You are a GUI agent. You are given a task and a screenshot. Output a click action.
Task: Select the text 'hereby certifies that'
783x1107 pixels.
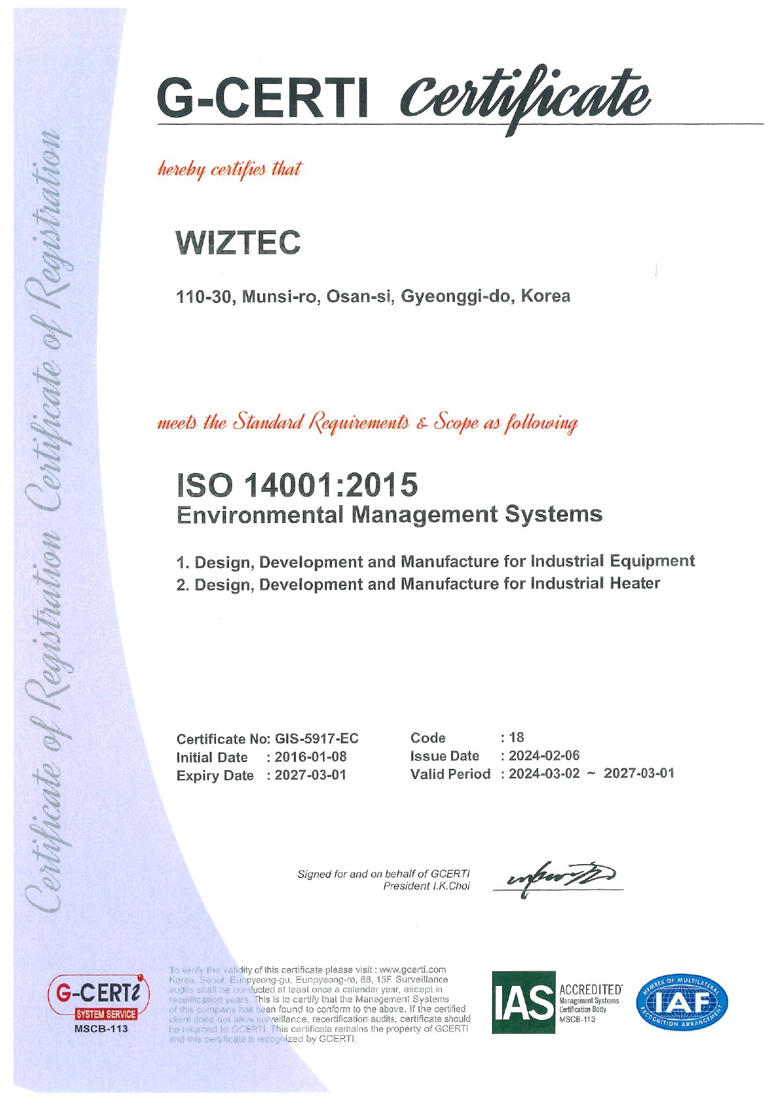tap(230, 169)
